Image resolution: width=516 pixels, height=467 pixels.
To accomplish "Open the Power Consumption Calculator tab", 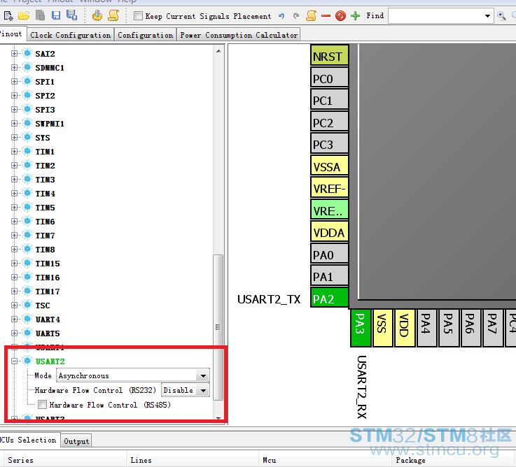I will (x=239, y=35).
